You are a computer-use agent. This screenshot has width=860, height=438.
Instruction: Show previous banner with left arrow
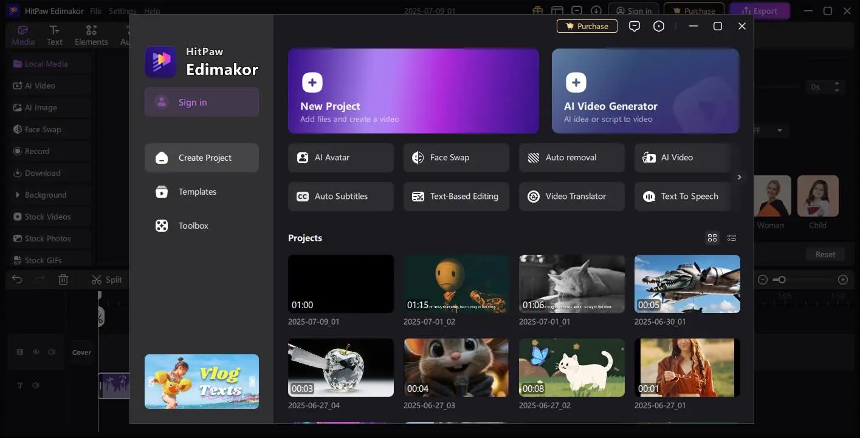[x=151, y=382]
